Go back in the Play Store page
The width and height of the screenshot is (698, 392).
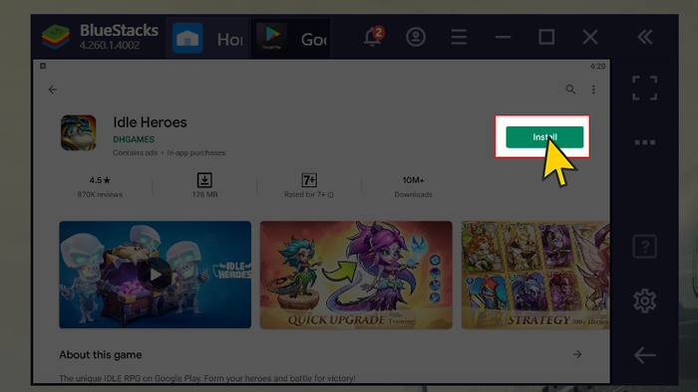coord(53,90)
